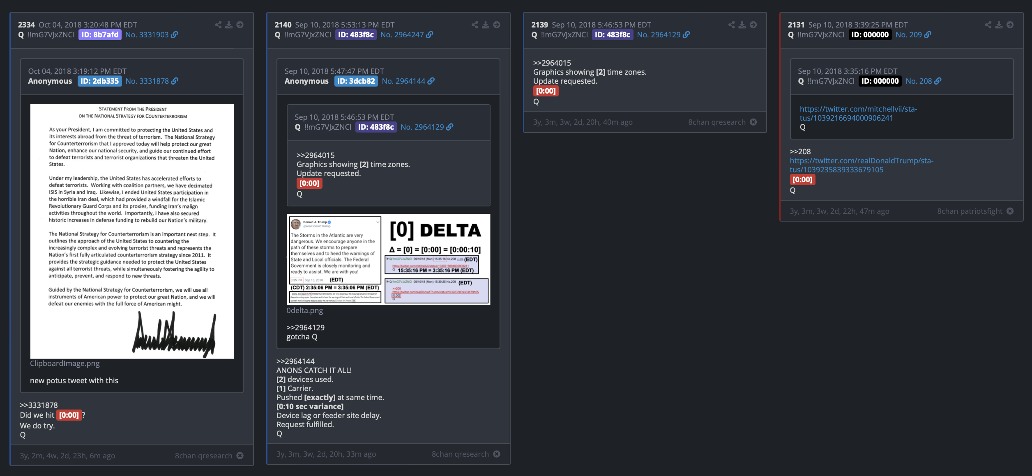Share post 2140
1032x476 pixels.
coord(475,25)
